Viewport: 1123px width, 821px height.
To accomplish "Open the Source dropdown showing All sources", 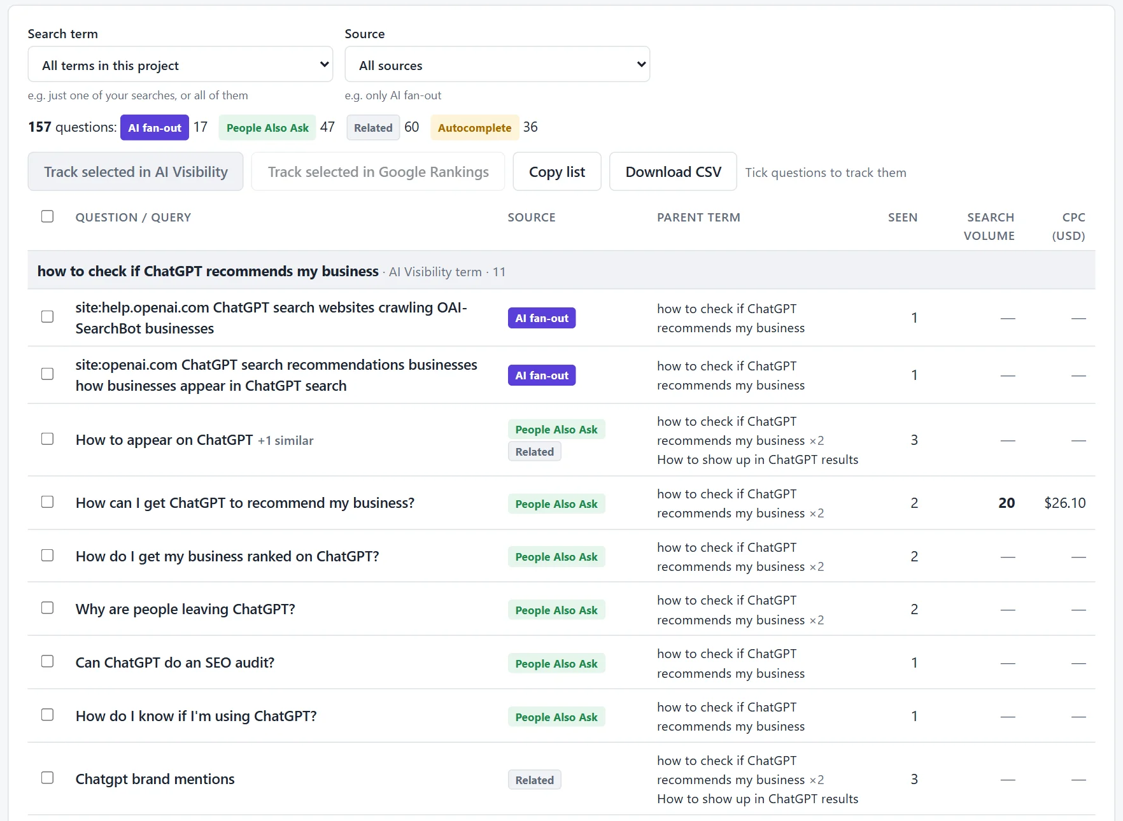I will pyautogui.click(x=497, y=64).
